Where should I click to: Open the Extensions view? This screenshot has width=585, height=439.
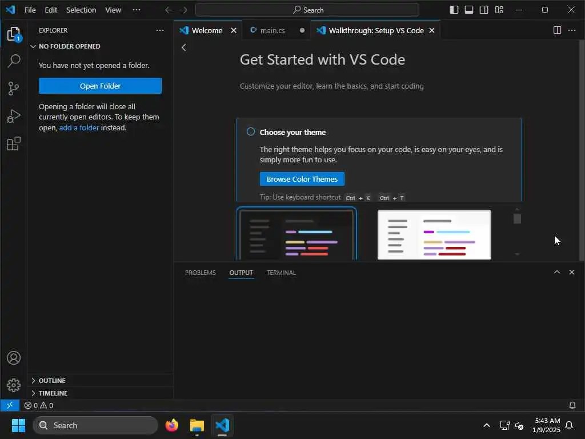[x=14, y=143]
